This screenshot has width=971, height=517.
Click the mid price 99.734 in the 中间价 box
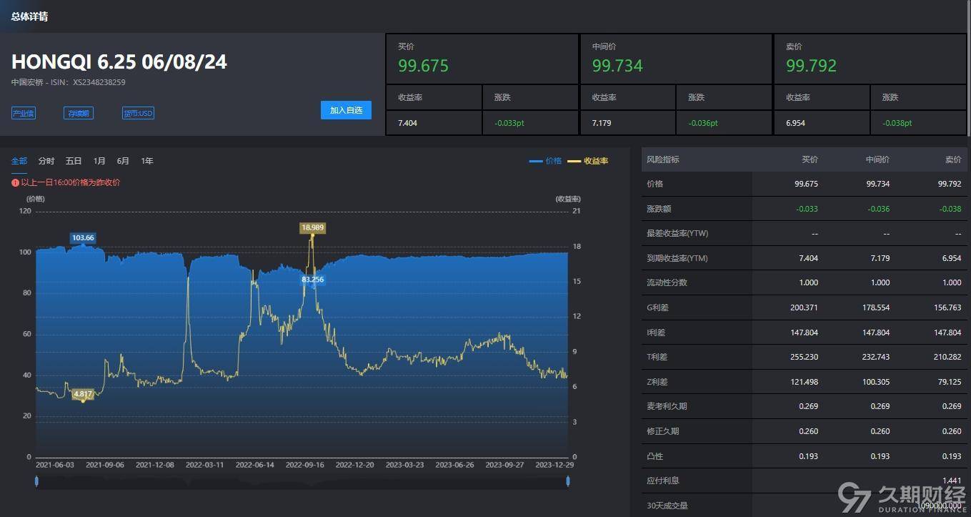pos(617,66)
